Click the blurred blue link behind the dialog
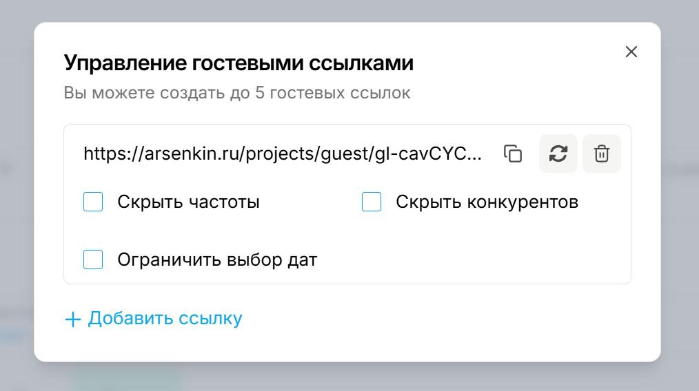This screenshot has width=699, height=391. [12, 336]
